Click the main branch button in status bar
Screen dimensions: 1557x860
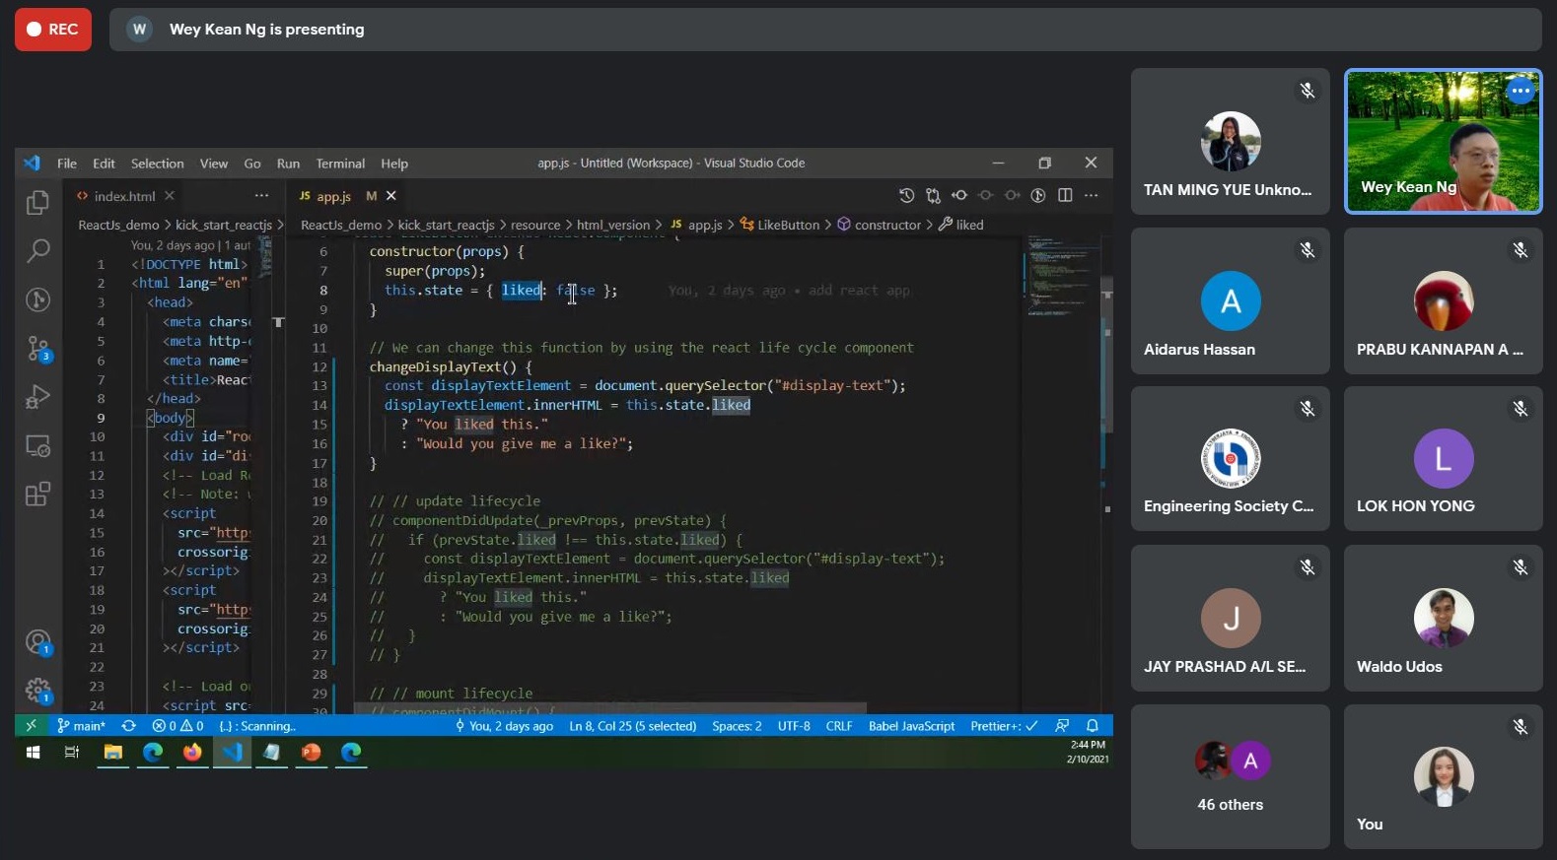click(82, 726)
